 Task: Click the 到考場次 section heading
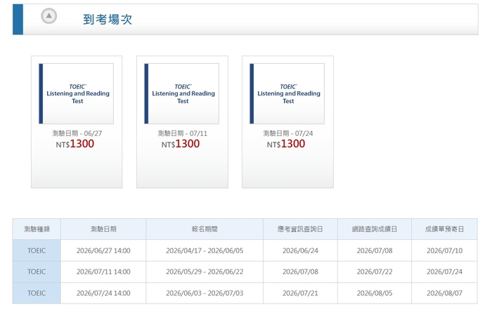pyautogui.click(x=108, y=20)
